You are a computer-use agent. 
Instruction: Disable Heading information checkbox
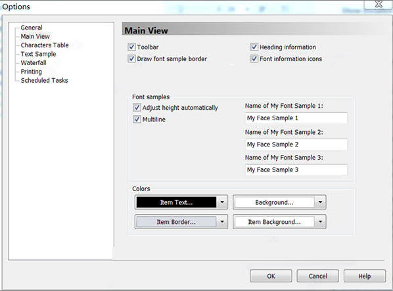point(254,47)
